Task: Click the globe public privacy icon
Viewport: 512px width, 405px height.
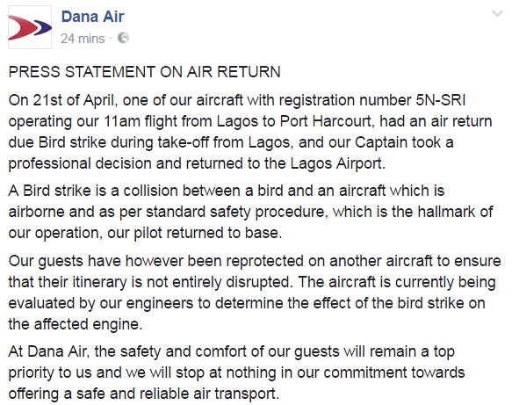Action: 123,38
